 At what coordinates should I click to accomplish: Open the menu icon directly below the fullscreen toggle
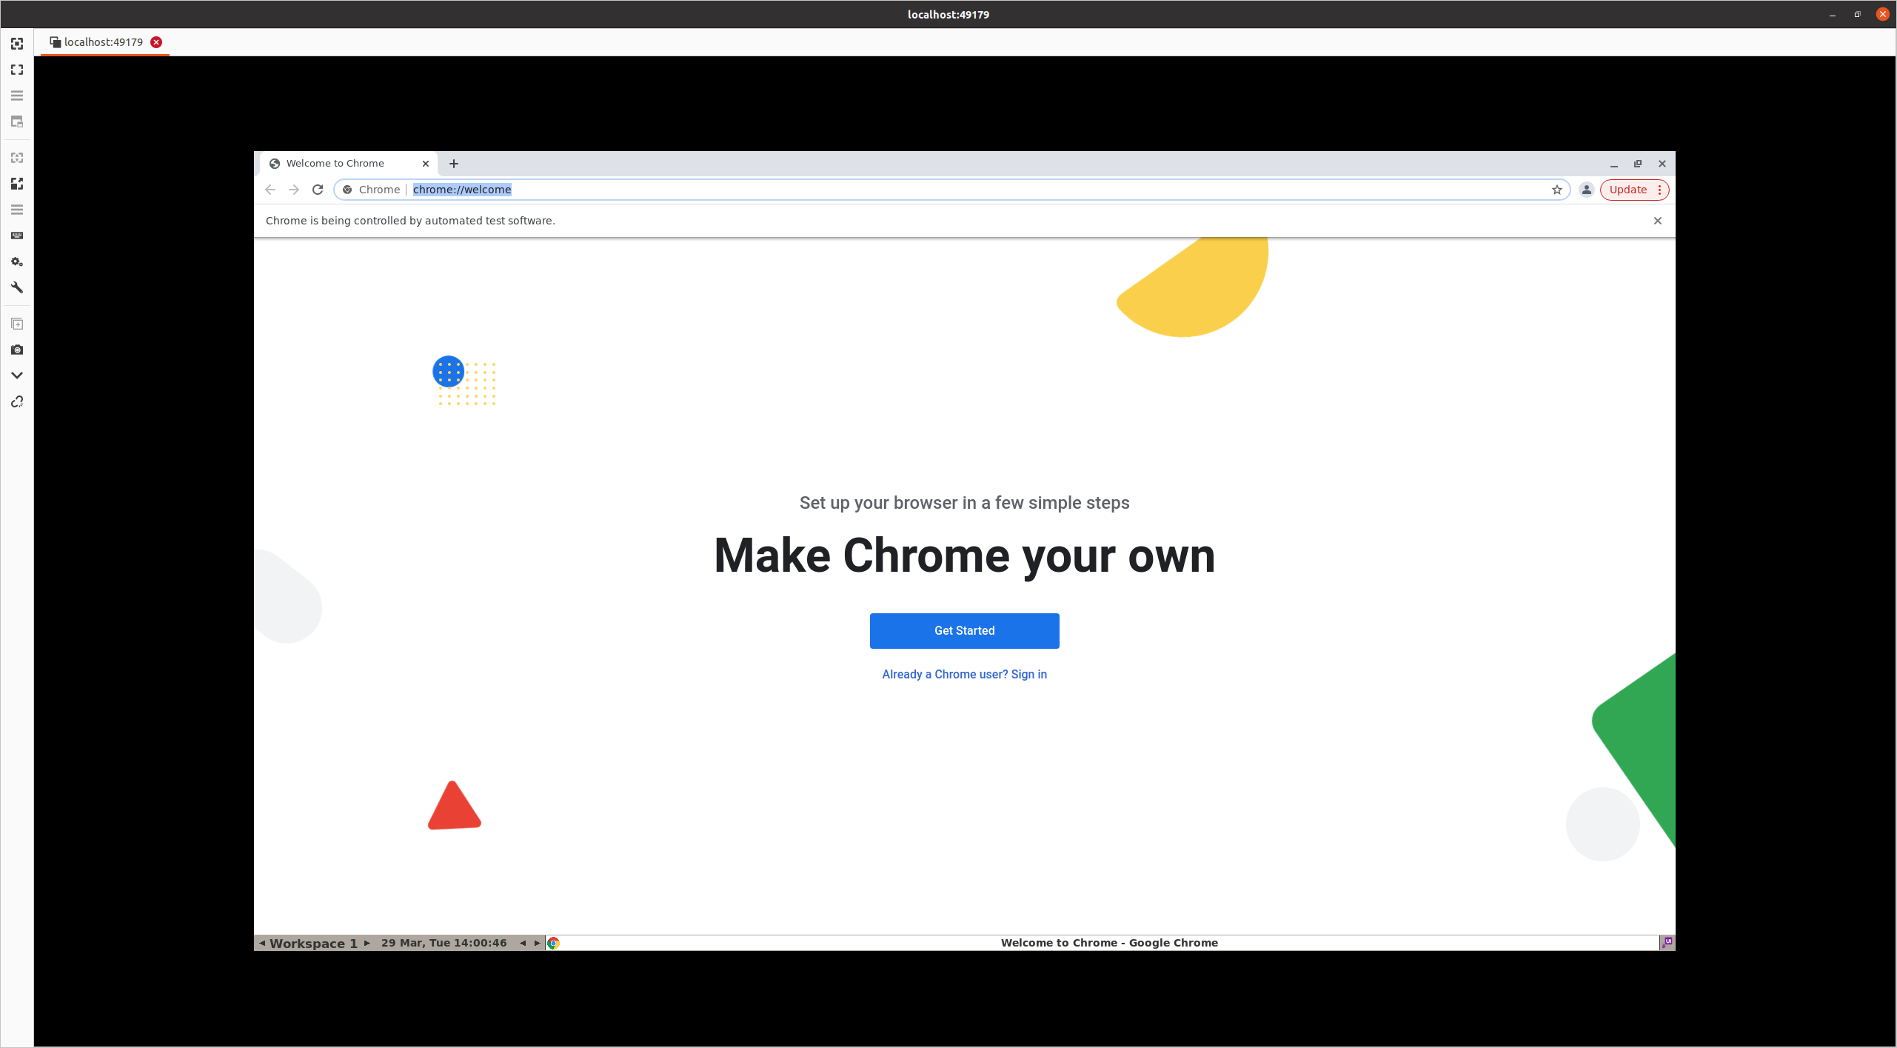click(17, 96)
